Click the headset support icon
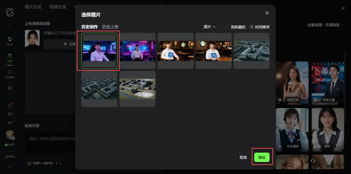Image resolution: width=351 pixels, height=174 pixels. (x=313, y=161)
